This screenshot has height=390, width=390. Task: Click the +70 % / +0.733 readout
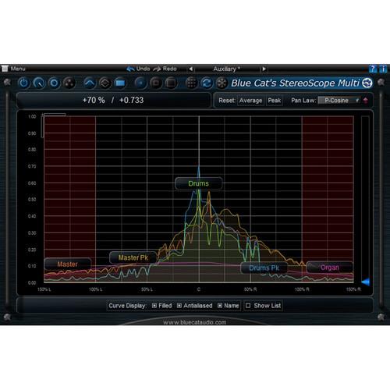[113, 100]
